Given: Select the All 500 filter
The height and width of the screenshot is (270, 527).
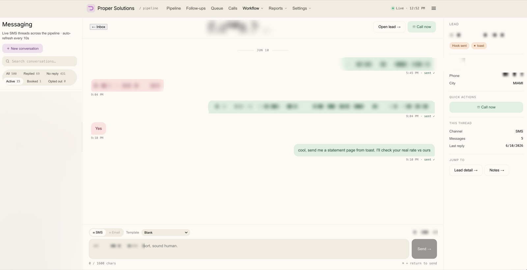Looking at the screenshot, I should click(x=11, y=73).
